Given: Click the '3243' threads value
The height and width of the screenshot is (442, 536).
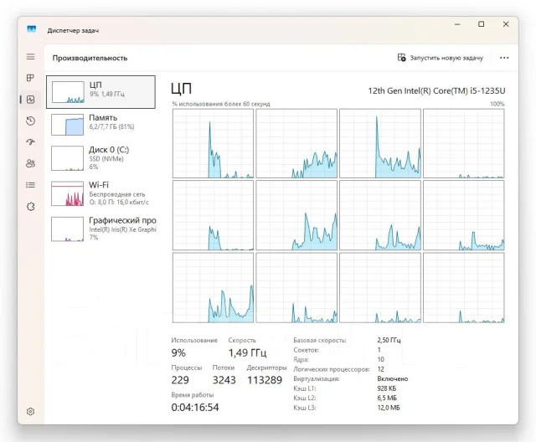Looking at the screenshot, I should pyautogui.click(x=224, y=380).
